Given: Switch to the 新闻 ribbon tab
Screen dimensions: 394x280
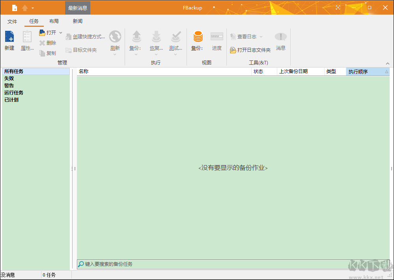Looking at the screenshot, I should click(x=78, y=21).
